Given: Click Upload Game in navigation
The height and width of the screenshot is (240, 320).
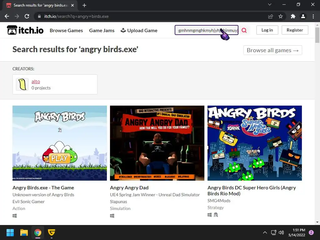Looking at the screenshot, I should [139, 30].
